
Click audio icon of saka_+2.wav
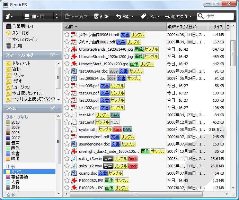[x=74, y=166]
